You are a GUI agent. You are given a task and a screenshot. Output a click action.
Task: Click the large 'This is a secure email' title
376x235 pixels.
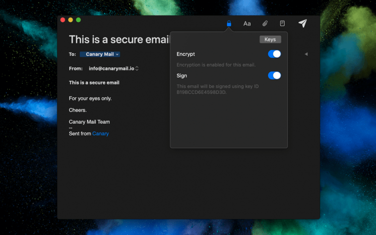[119, 40]
